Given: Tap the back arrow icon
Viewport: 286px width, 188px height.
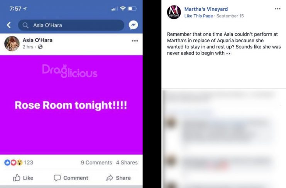Looking at the screenshot, I should click(x=8, y=25).
